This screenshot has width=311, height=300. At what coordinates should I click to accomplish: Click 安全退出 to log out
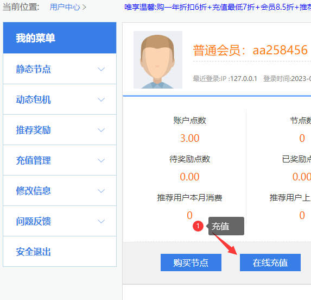point(60,251)
